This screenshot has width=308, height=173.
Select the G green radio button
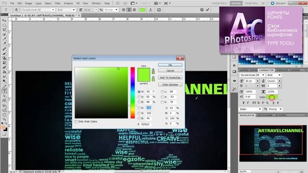tap(139, 113)
